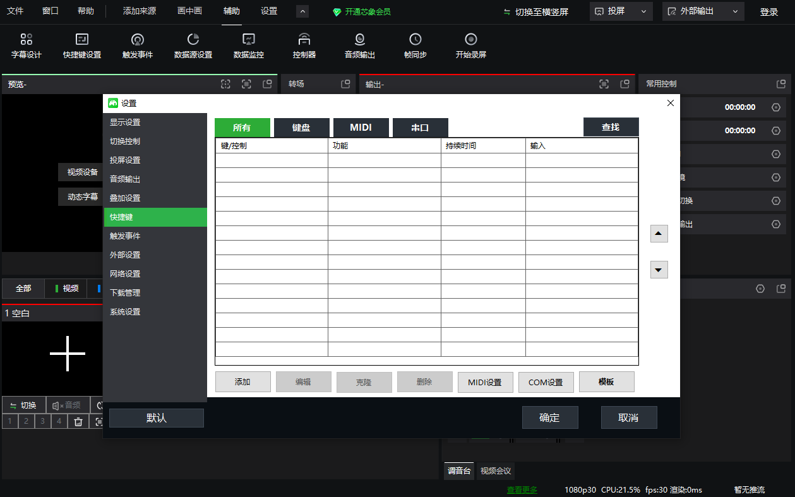Open 控制器 toolbar icon
This screenshot has height=497, width=795.
pos(304,46)
